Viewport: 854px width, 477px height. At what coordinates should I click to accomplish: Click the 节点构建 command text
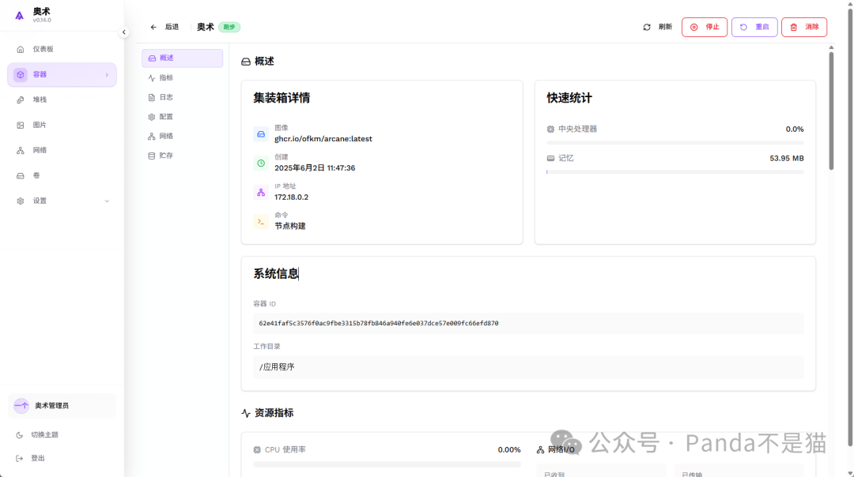click(x=289, y=227)
